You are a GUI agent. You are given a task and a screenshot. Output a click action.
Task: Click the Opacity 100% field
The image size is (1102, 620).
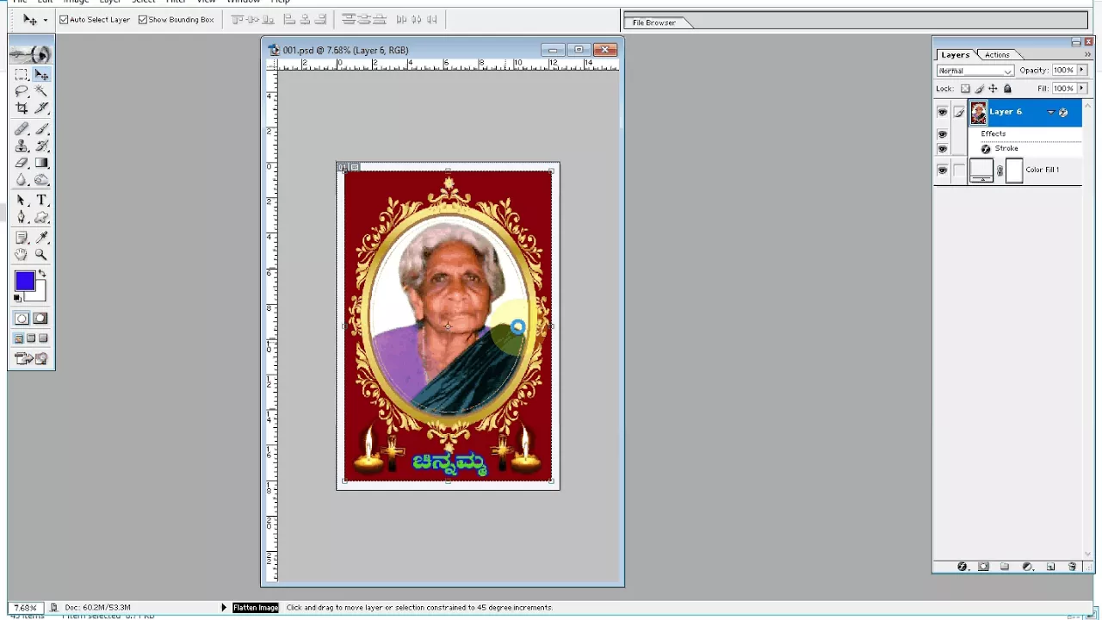pyautogui.click(x=1063, y=71)
